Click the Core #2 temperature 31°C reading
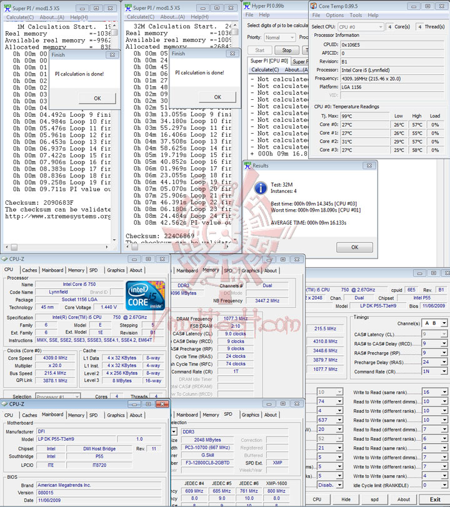Image resolution: width=450 pixels, height=507 pixels. (x=365, y=142)
